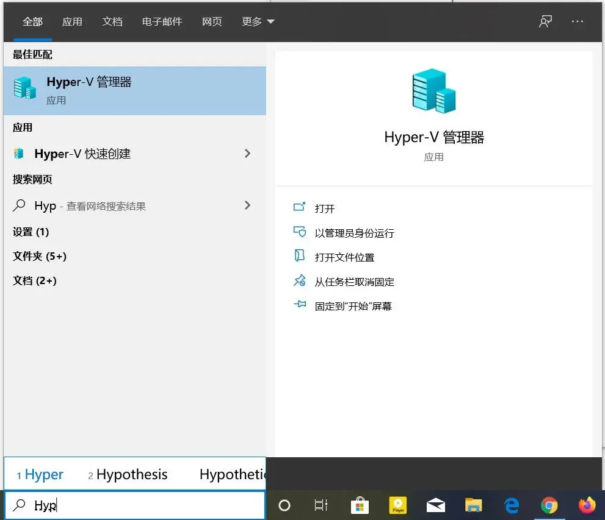The image size is (605, 520).
Task: Click the pin to Start icon
Action: pyautogui.click(x=300, y=304)
